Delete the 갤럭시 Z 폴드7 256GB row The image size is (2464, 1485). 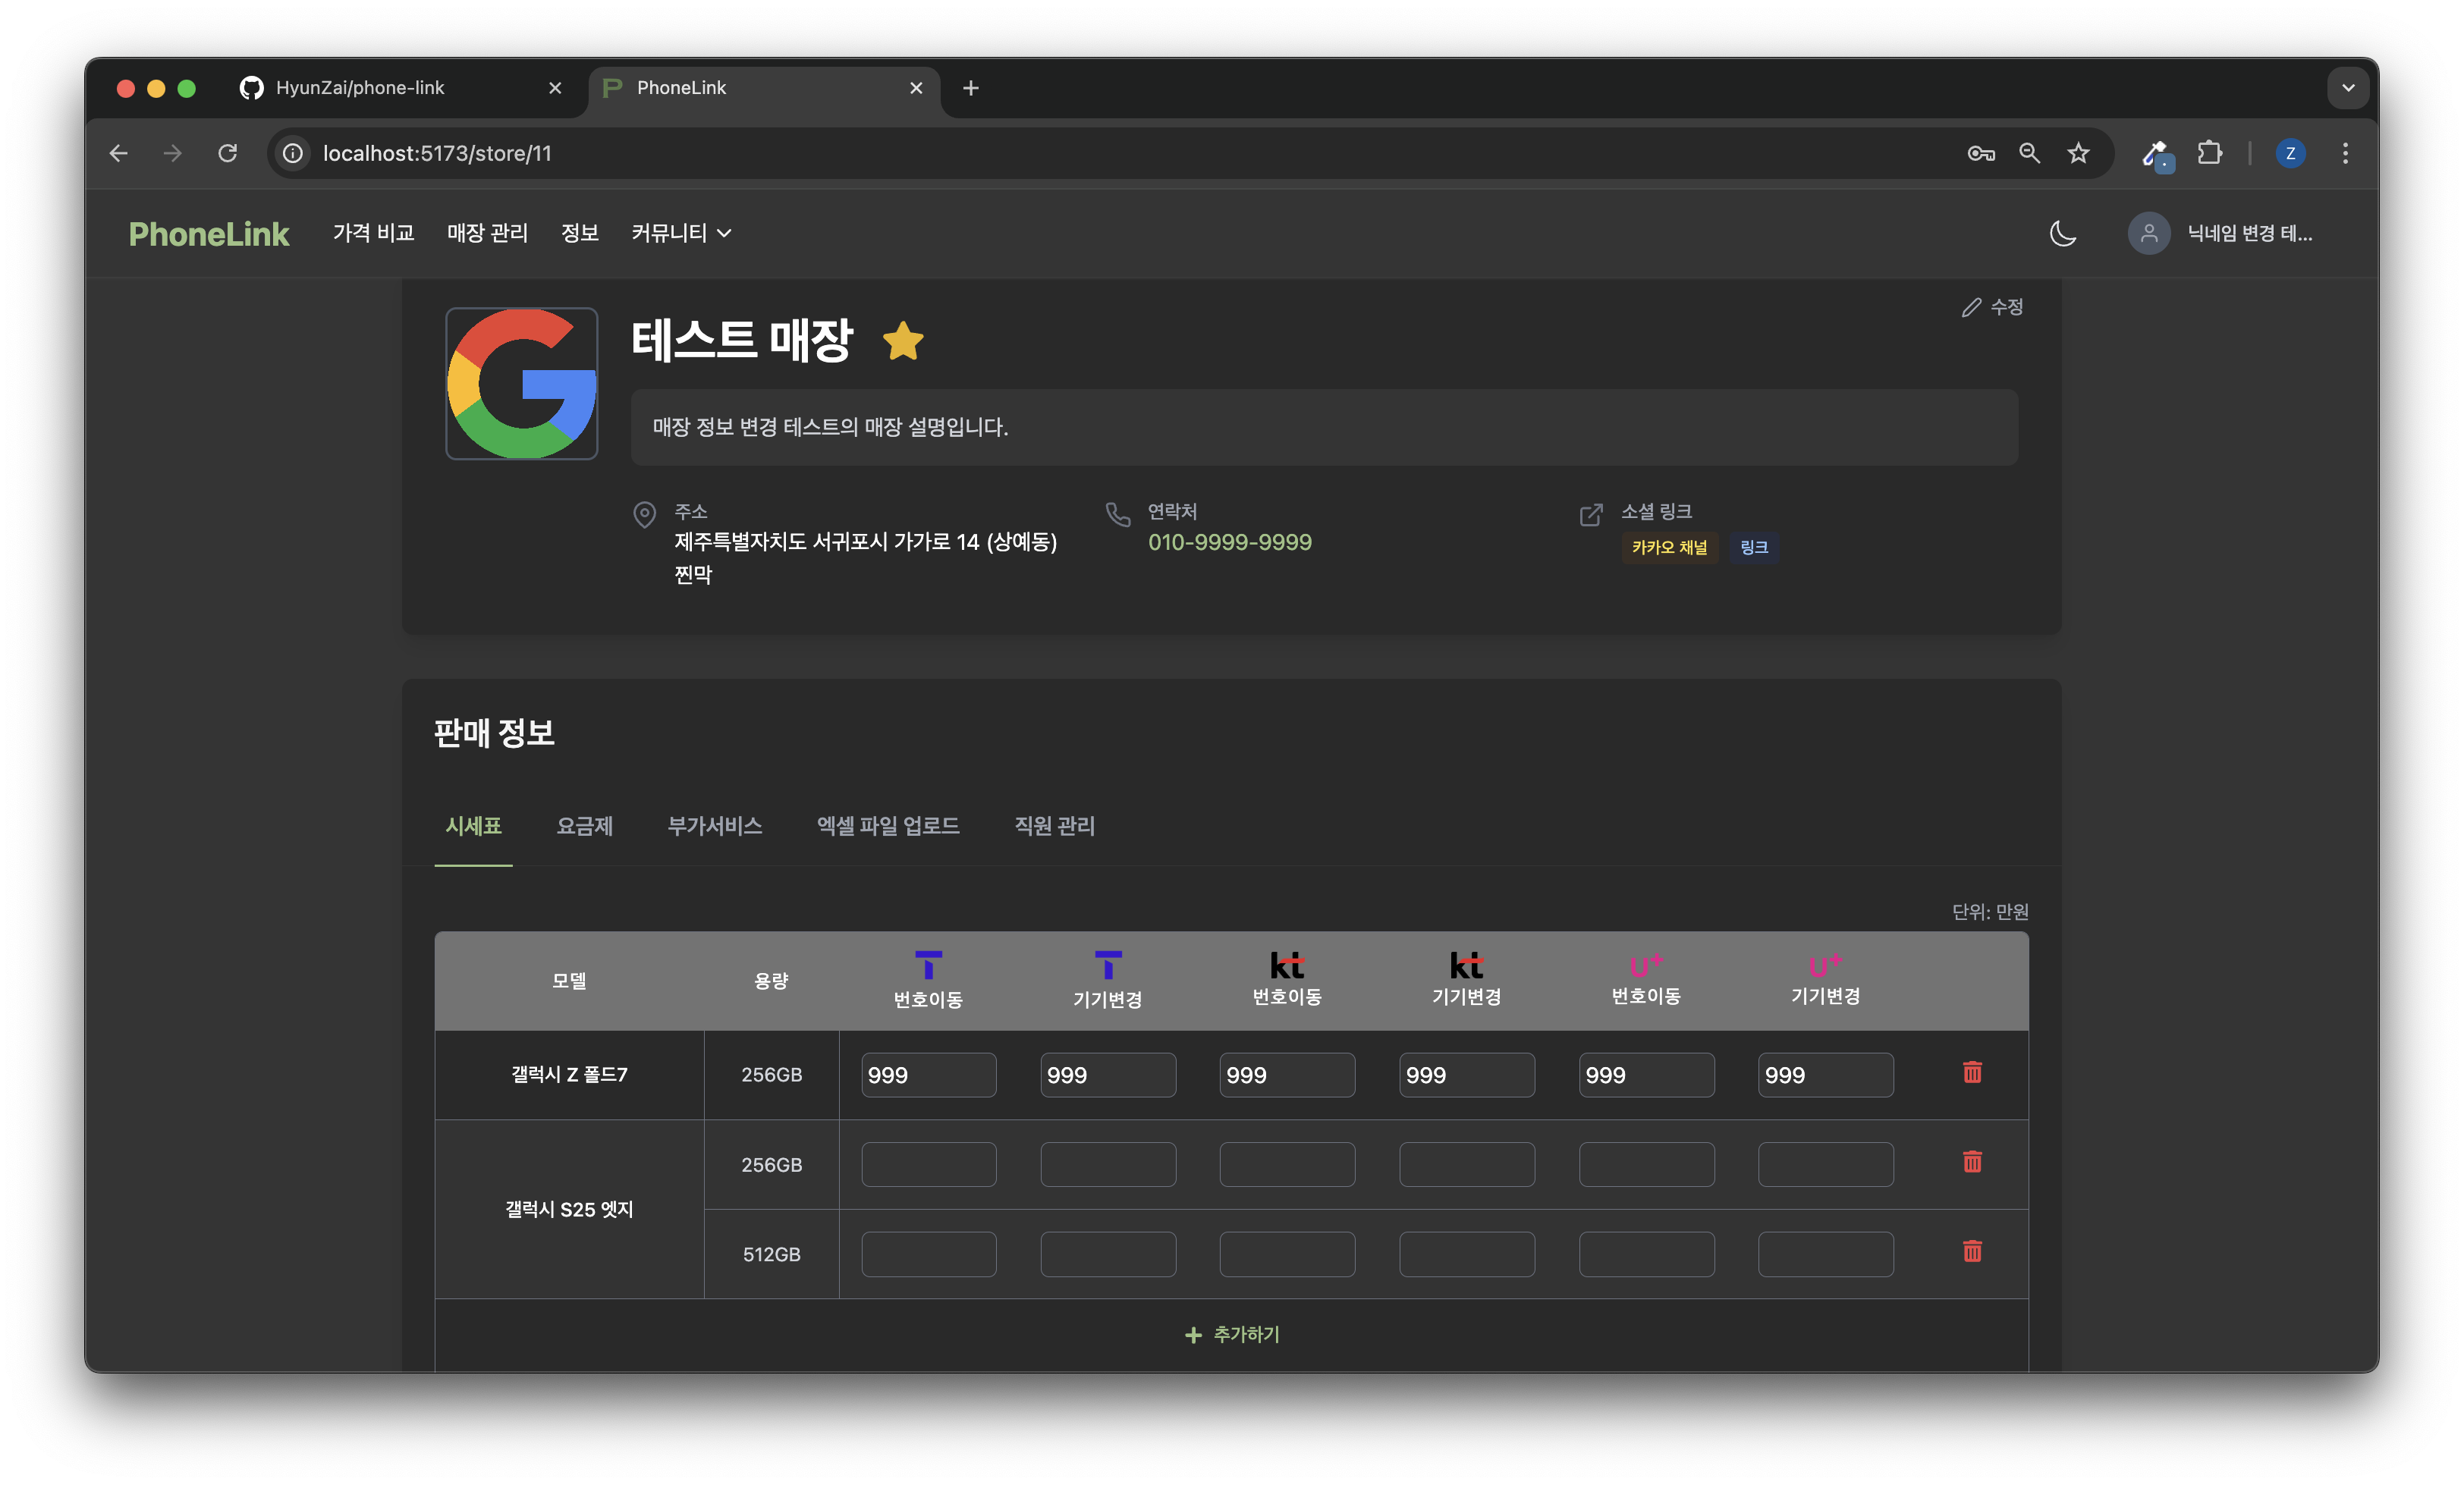click(x=1972, y=1073)
